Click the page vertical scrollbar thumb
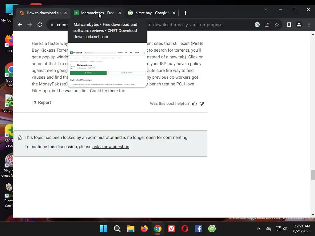315x236 pixels. click(x=313, y=175)
